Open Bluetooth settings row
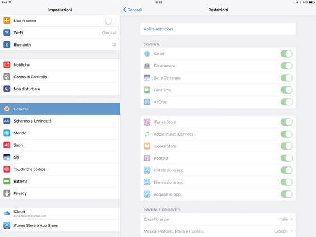 (x=60, y=45)
